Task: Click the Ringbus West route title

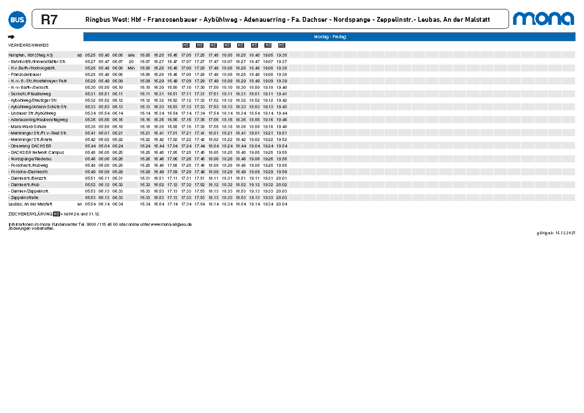Action: (x=287, y=20)
